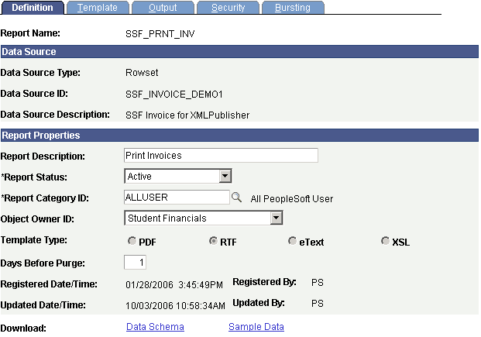The image size is (481, 337).
Task: Click the registered date 01/28/2006 3:45:49PM
Action: 174,285
